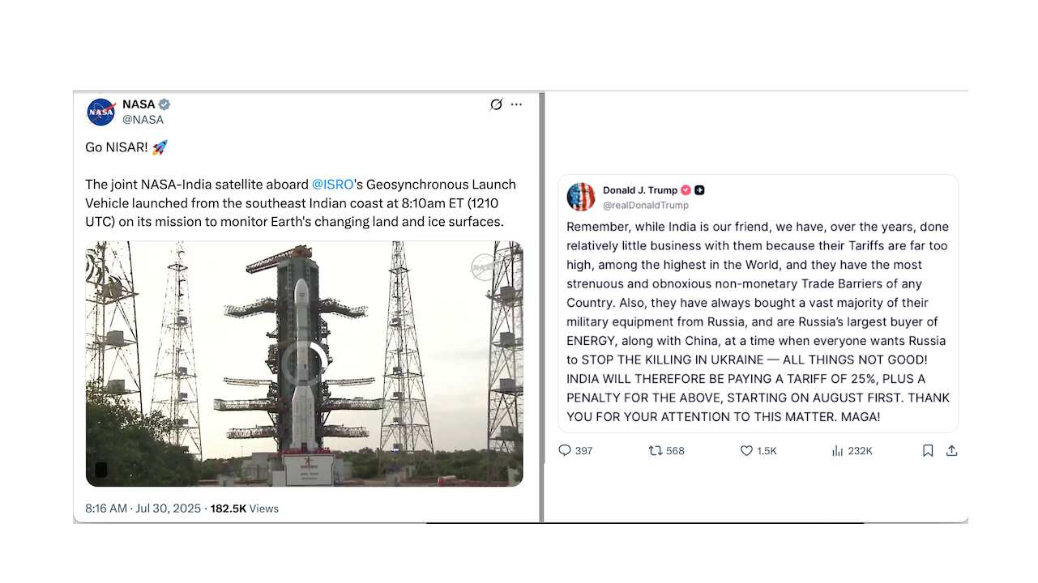Share the Trump post via the share icon

(x=952, y=451)
